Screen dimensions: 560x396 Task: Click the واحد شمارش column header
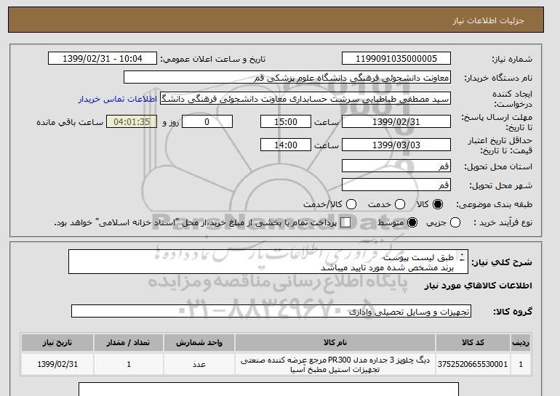pos(199,342)
